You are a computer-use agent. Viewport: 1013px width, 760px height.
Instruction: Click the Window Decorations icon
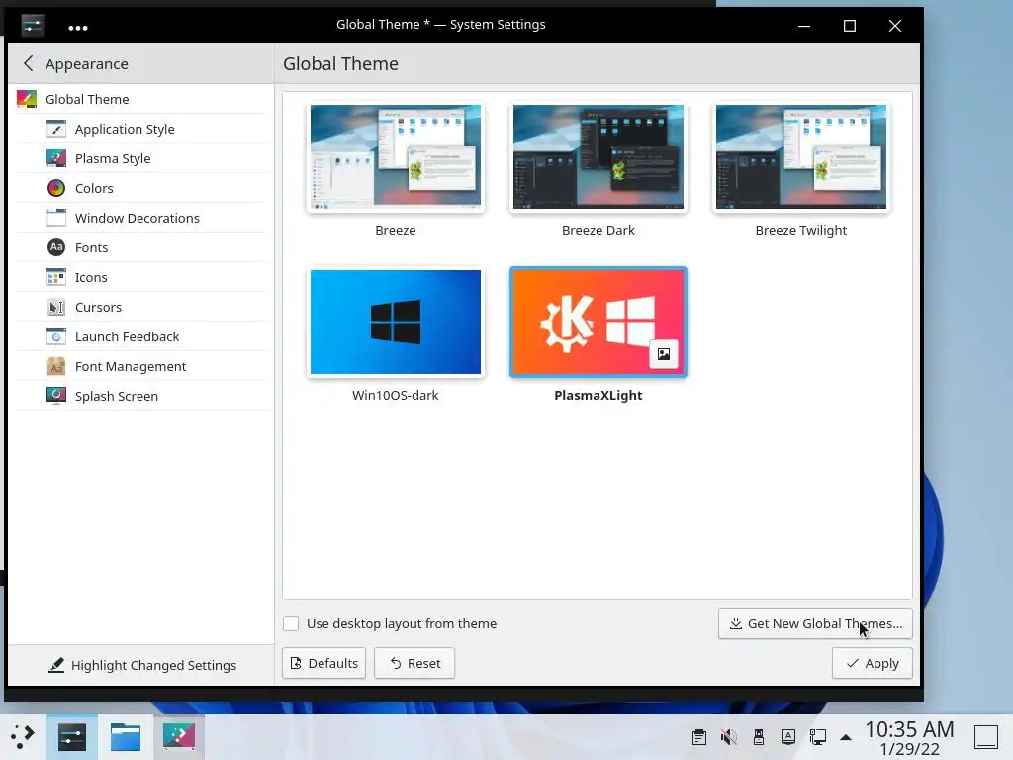(56, 218)
